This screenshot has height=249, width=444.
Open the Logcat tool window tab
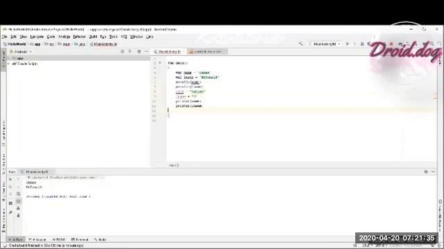coord(37,239)
